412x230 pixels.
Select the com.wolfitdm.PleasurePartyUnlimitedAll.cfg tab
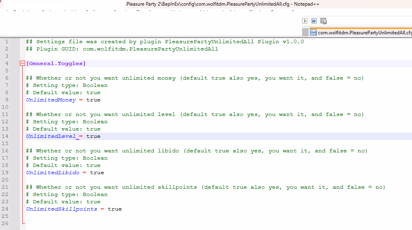click(363, 33)
